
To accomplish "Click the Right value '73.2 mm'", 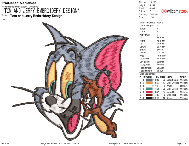I will [161, 41].
